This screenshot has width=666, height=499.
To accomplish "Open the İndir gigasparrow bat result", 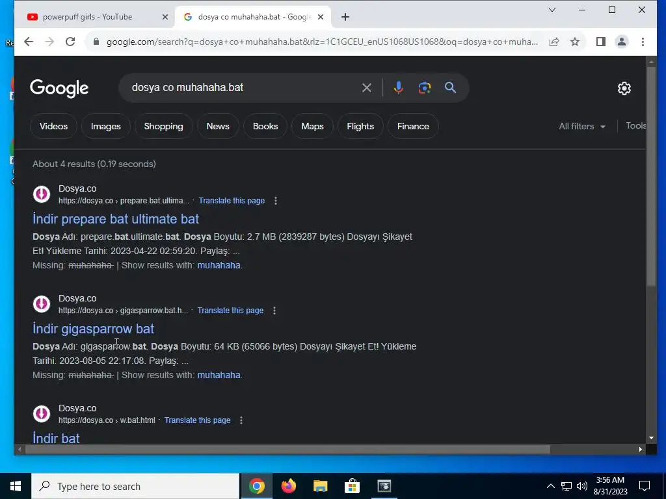I will (x=94, y=329).
